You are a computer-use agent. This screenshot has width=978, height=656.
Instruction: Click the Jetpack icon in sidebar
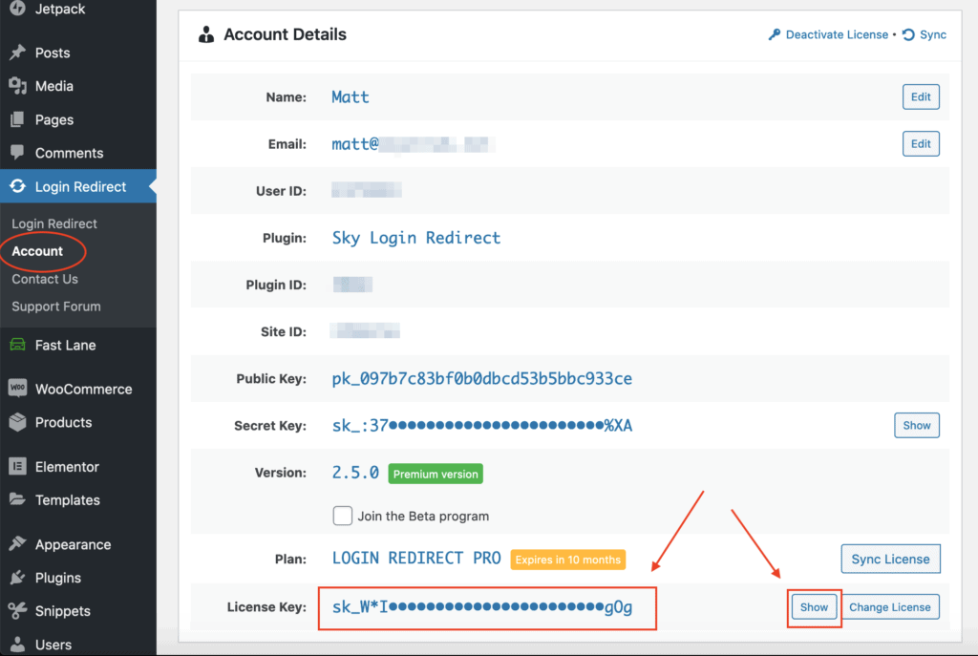point(17,9)
